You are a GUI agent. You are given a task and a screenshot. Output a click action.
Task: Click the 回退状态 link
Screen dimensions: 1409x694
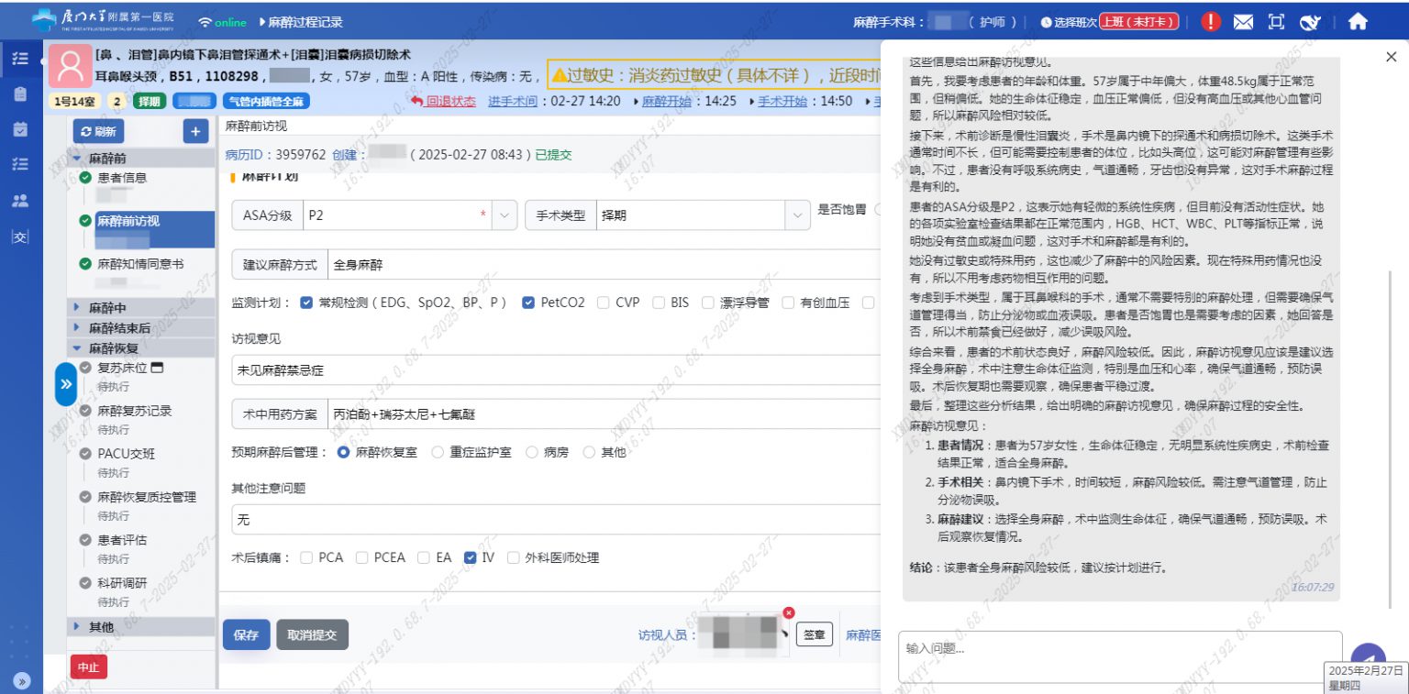point(444,101)
